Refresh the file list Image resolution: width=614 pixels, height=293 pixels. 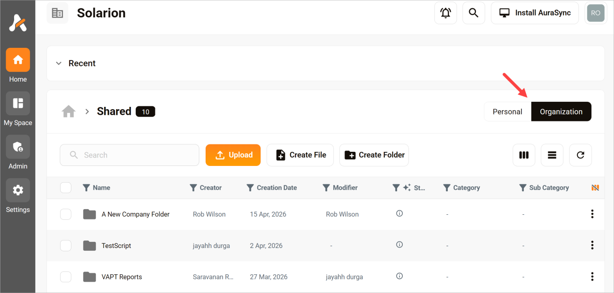[581, 155]
